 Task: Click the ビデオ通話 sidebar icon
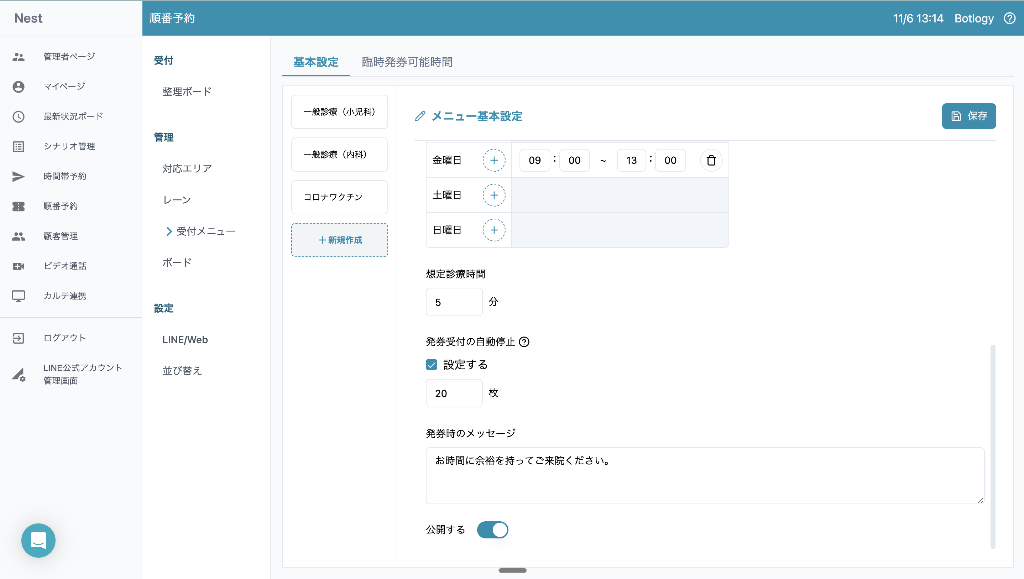click(x=18, y=266)
